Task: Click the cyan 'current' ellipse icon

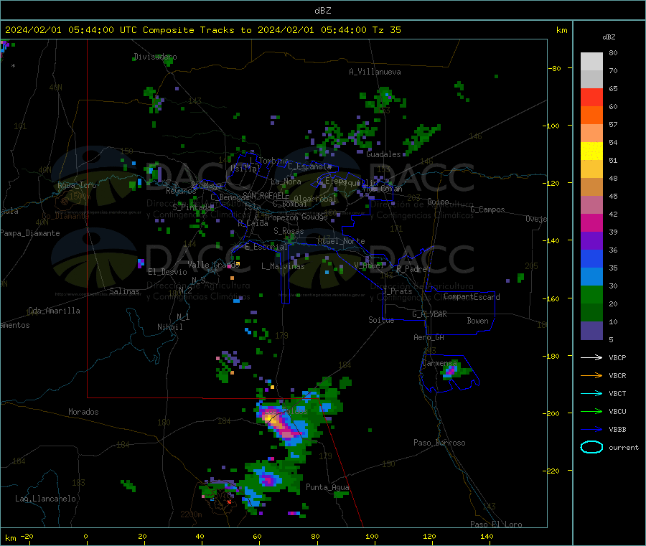Action: (x=591, y=447)
